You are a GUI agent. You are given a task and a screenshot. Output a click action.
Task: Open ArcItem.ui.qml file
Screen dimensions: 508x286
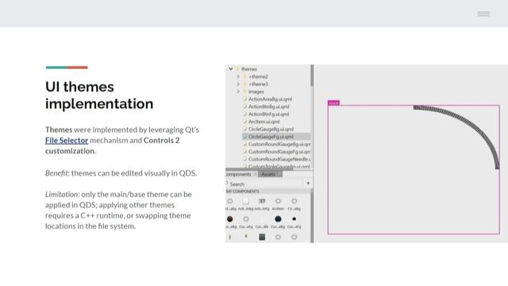pyautogui.click(x=264, y=122)
